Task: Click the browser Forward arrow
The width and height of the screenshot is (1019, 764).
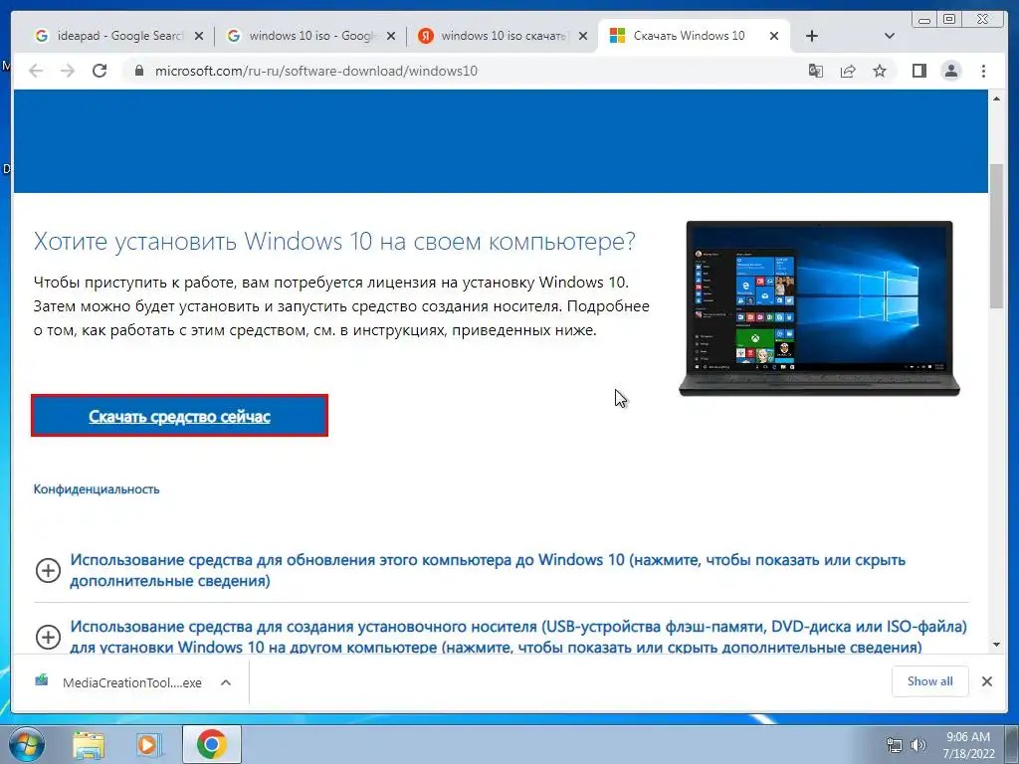Action: coord(68,71)
